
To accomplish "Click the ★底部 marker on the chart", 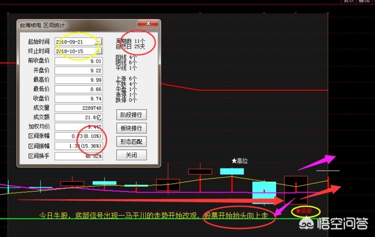I will point(305,211).
